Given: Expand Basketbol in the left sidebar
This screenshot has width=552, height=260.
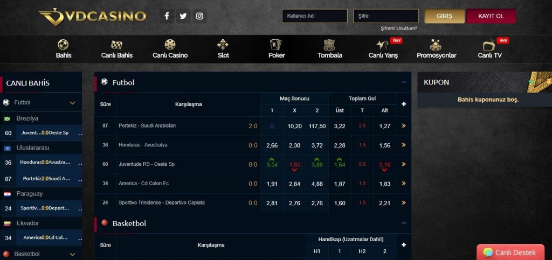Looking at the screenshot, I should (x=72, y=254).
